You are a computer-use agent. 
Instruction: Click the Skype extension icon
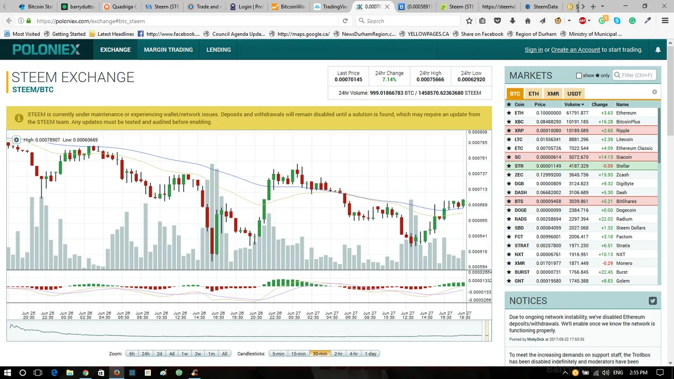pos(617,21)
